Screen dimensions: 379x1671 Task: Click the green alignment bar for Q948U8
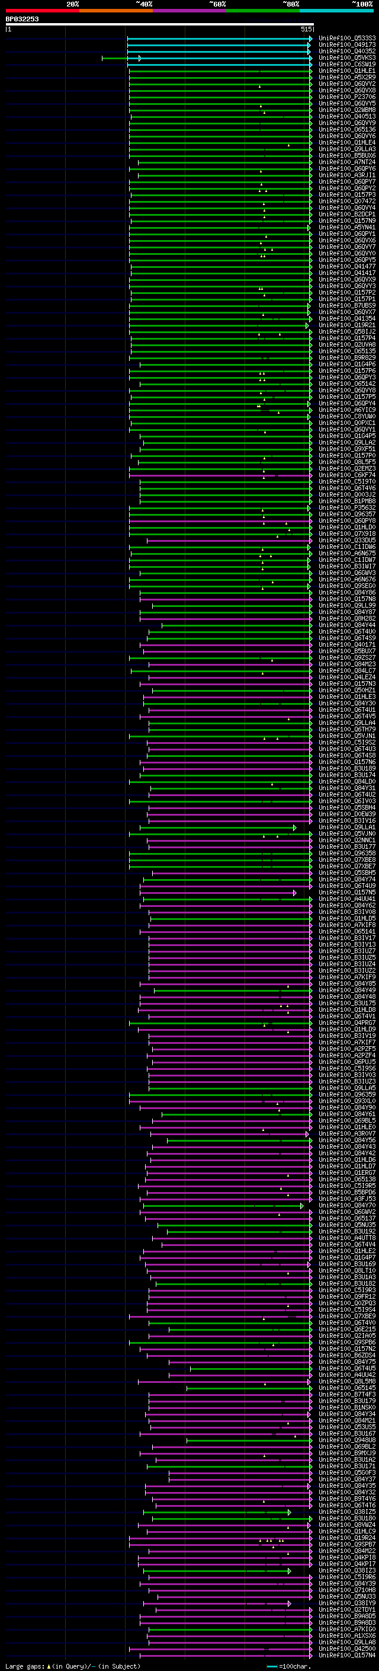249,1441
